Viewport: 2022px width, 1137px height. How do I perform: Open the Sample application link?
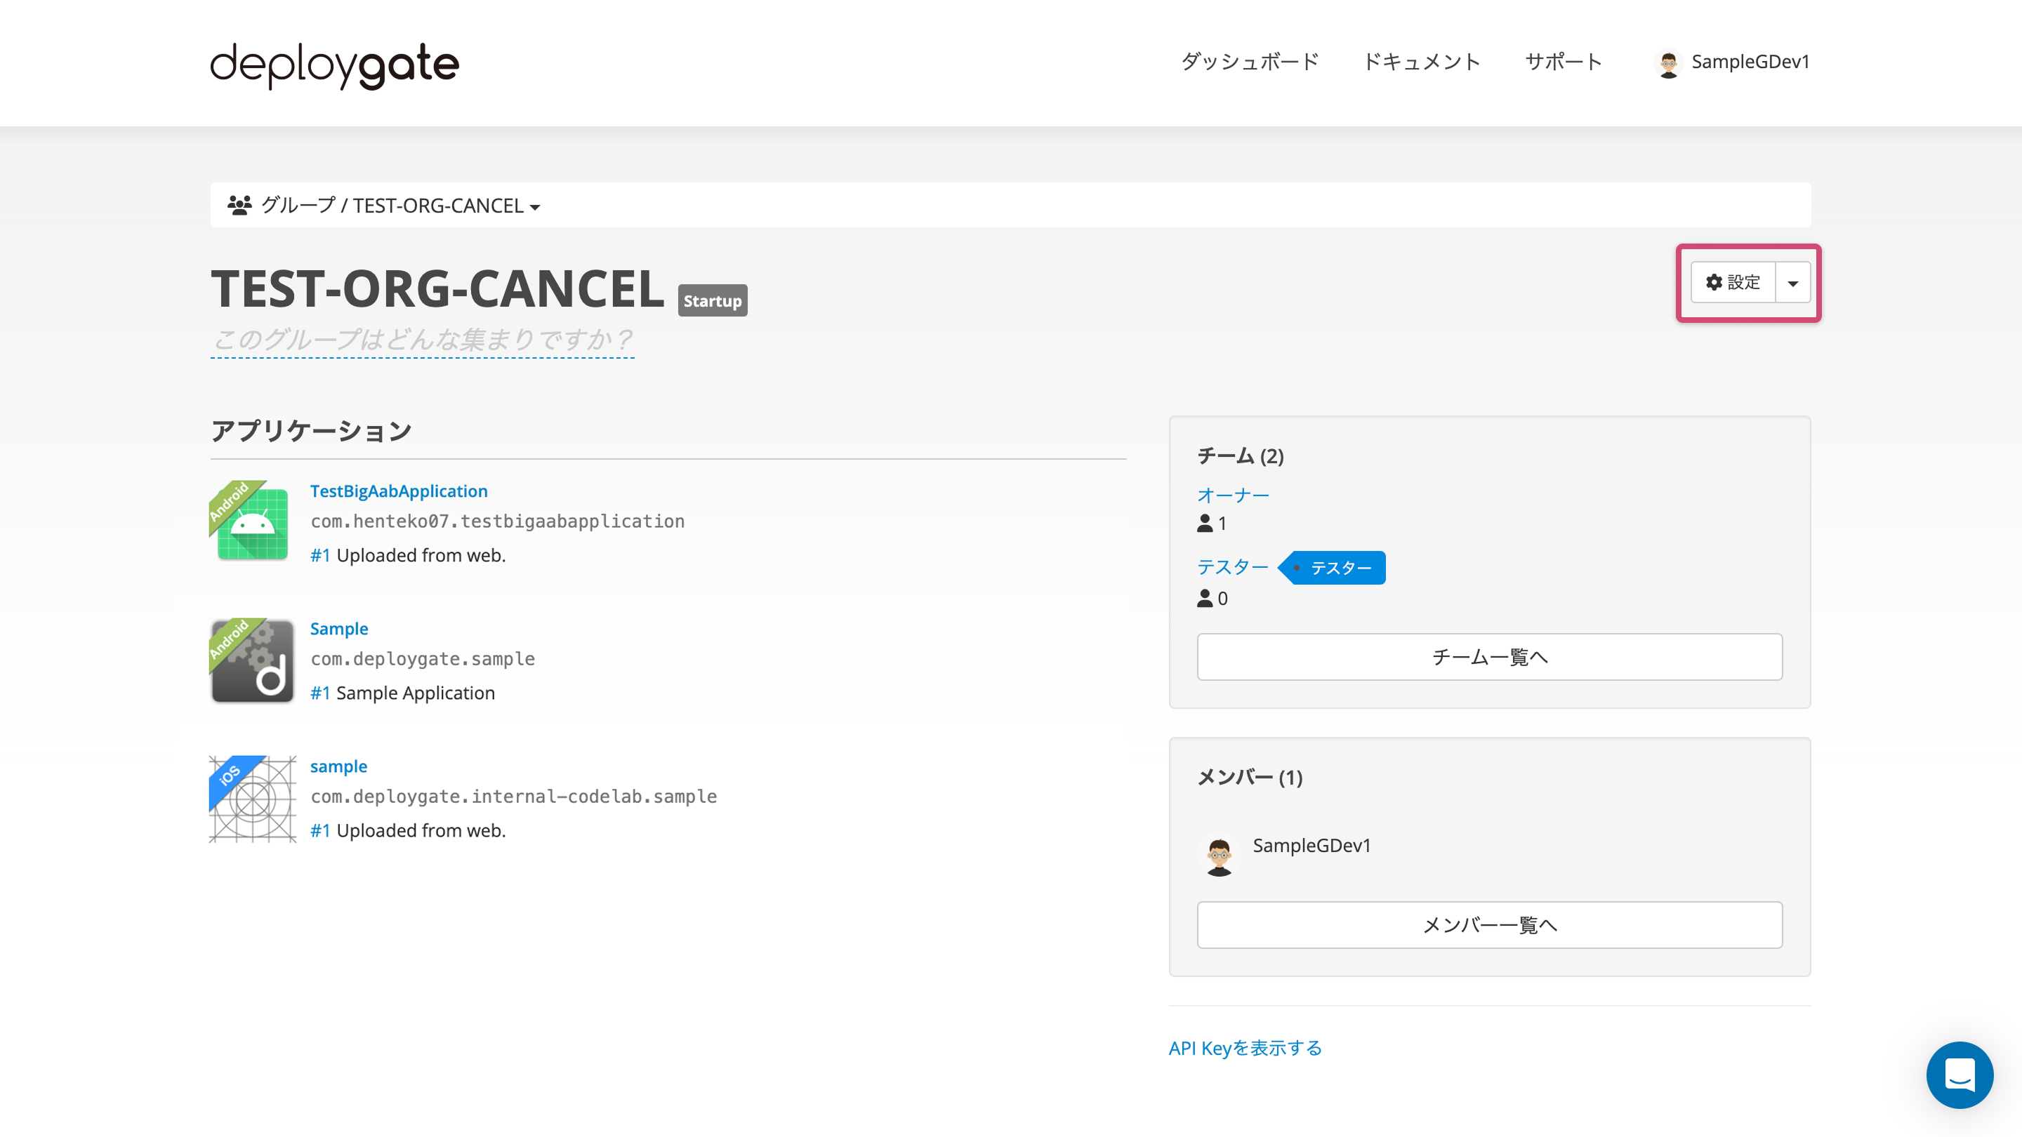pos(338,627)
